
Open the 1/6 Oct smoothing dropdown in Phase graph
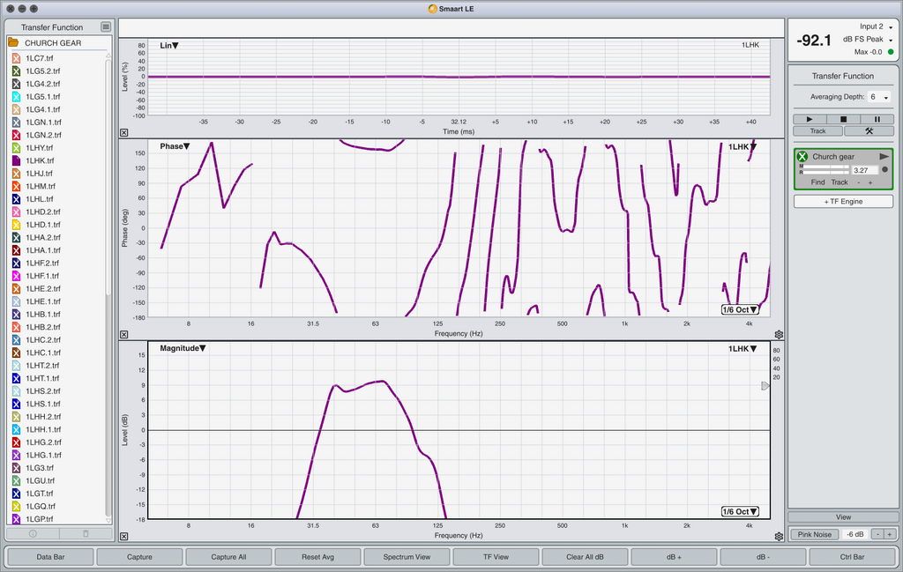tap(740, 309)
